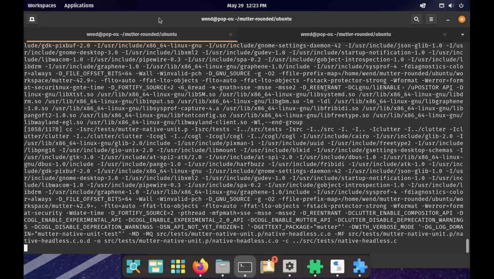The image size is (494, 279).
Task: Select the Terminal icon in the dock
Action: point(245,267)
